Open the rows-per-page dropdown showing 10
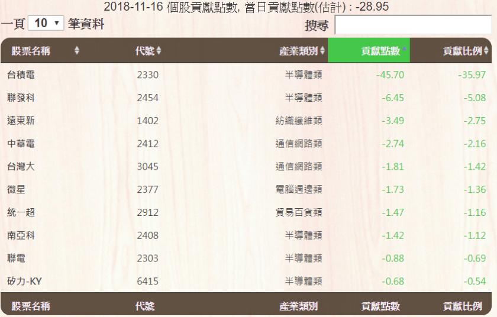 click(46, 23)
